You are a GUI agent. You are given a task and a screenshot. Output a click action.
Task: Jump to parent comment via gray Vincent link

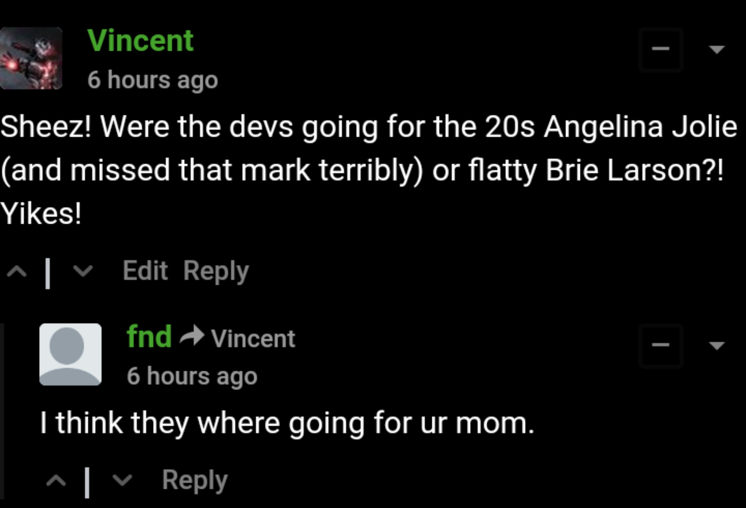253,339
